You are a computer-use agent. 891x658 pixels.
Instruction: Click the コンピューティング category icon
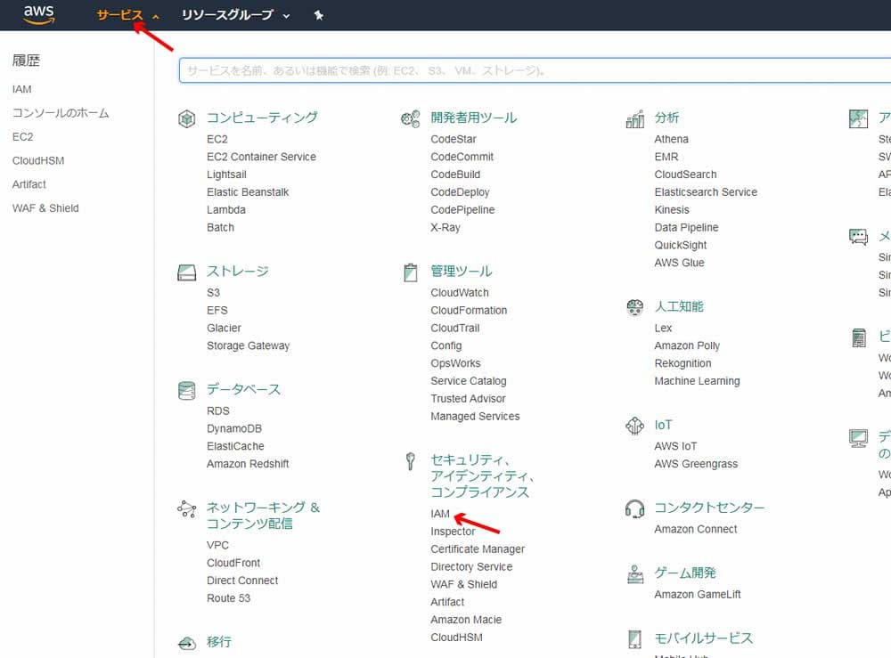pos(187,118)
